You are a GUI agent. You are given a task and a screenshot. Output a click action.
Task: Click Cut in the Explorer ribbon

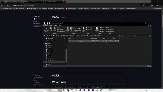pyautogui.click(x=59, y=28)
